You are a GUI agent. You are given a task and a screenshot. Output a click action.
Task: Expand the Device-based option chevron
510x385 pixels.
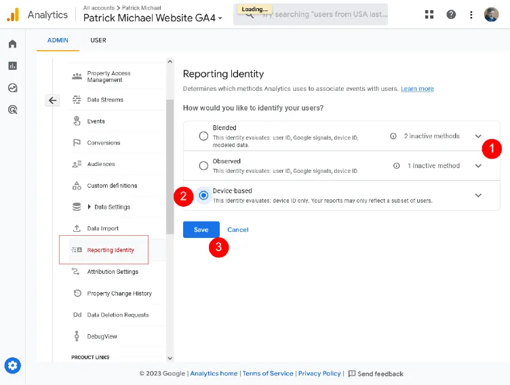click(478, 195)
